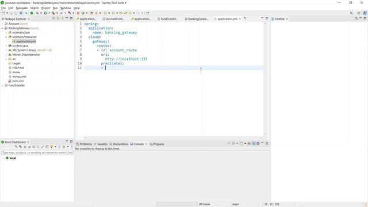368x207 pixels.
Task: Open the External Tools dropdown arrow
Action: pyautogui.click(x=57, y=13)
